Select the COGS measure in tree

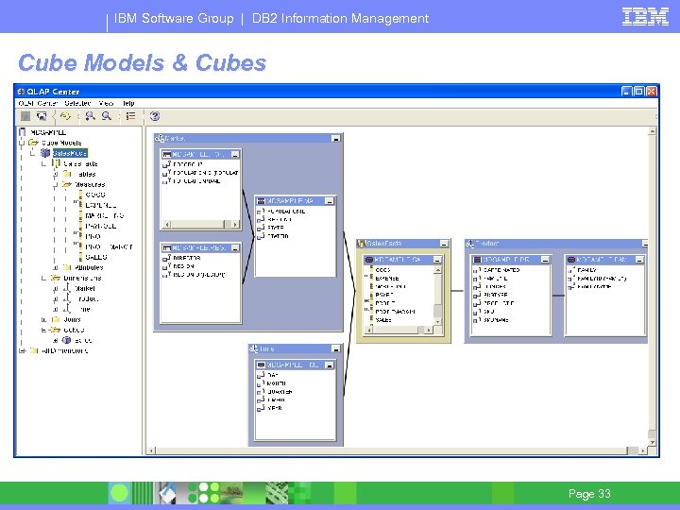coord(95,195)
